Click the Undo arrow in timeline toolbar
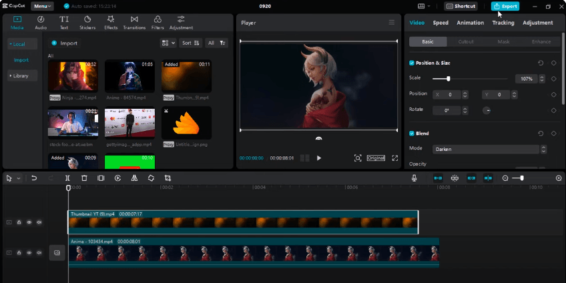 [34, 178]
